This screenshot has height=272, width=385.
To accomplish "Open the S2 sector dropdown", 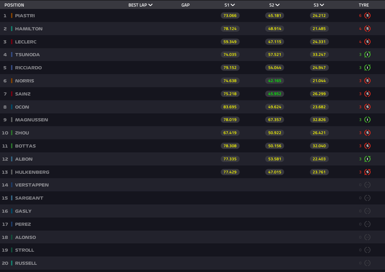I will click(278, 5).
